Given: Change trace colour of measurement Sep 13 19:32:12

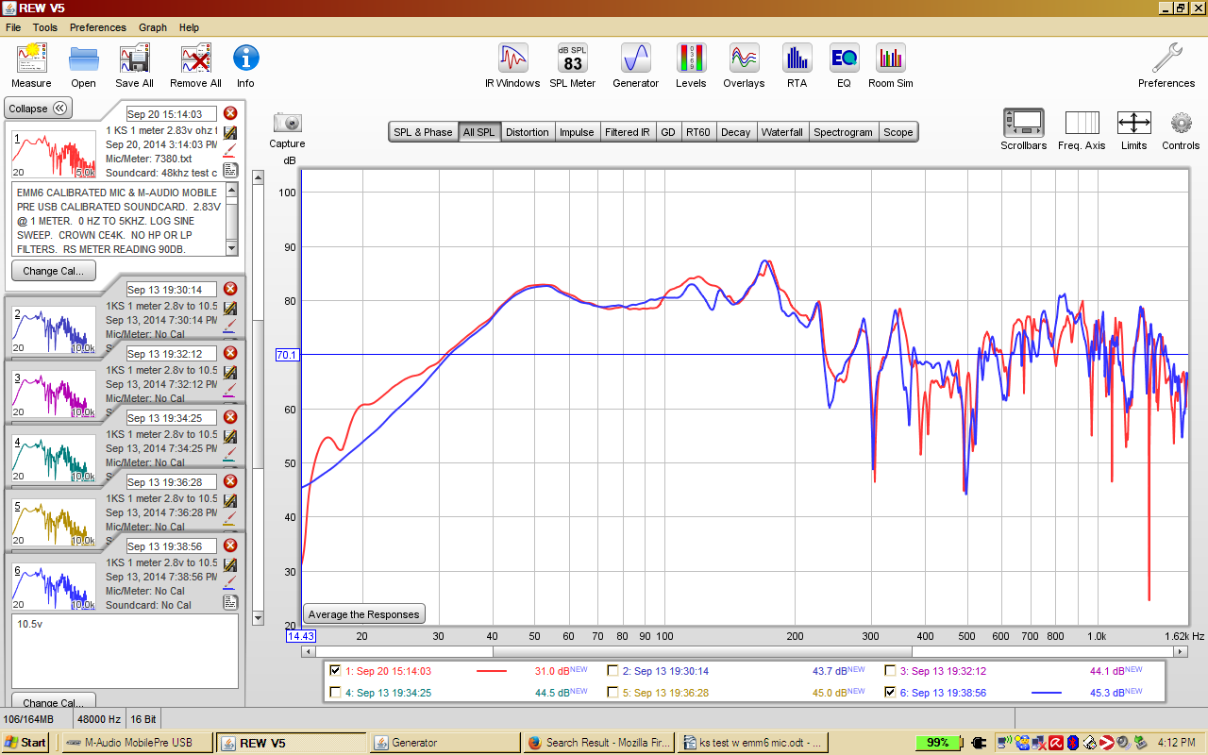Looking at the screenshot, I should coord(229,390).
